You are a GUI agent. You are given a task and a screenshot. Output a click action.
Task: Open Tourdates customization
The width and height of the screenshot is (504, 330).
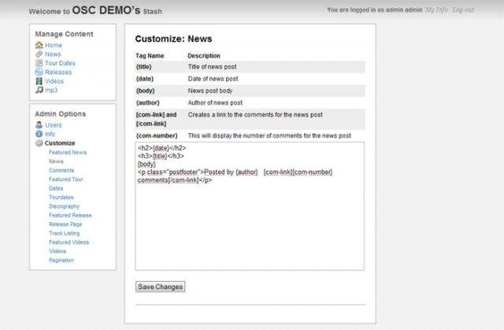(61, 198)
